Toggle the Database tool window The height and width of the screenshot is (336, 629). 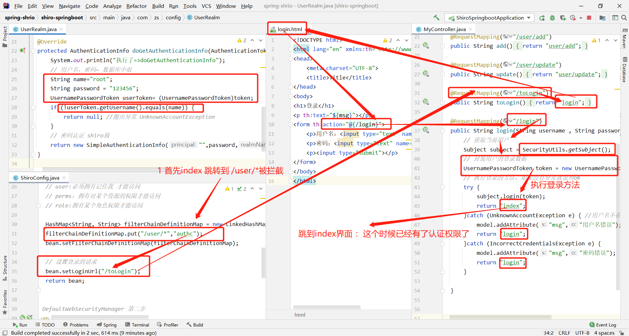click(624, 70)
